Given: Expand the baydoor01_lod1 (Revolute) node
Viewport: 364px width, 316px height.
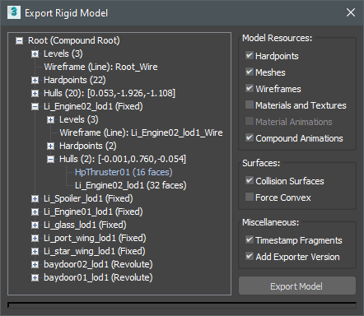Looking at the screenshot, I should pyautogui.click(x=35, y=278).
